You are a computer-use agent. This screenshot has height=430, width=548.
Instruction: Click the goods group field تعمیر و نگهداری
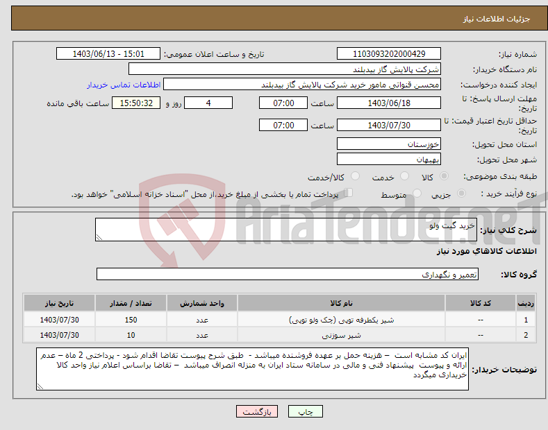(x=288, y=275)
